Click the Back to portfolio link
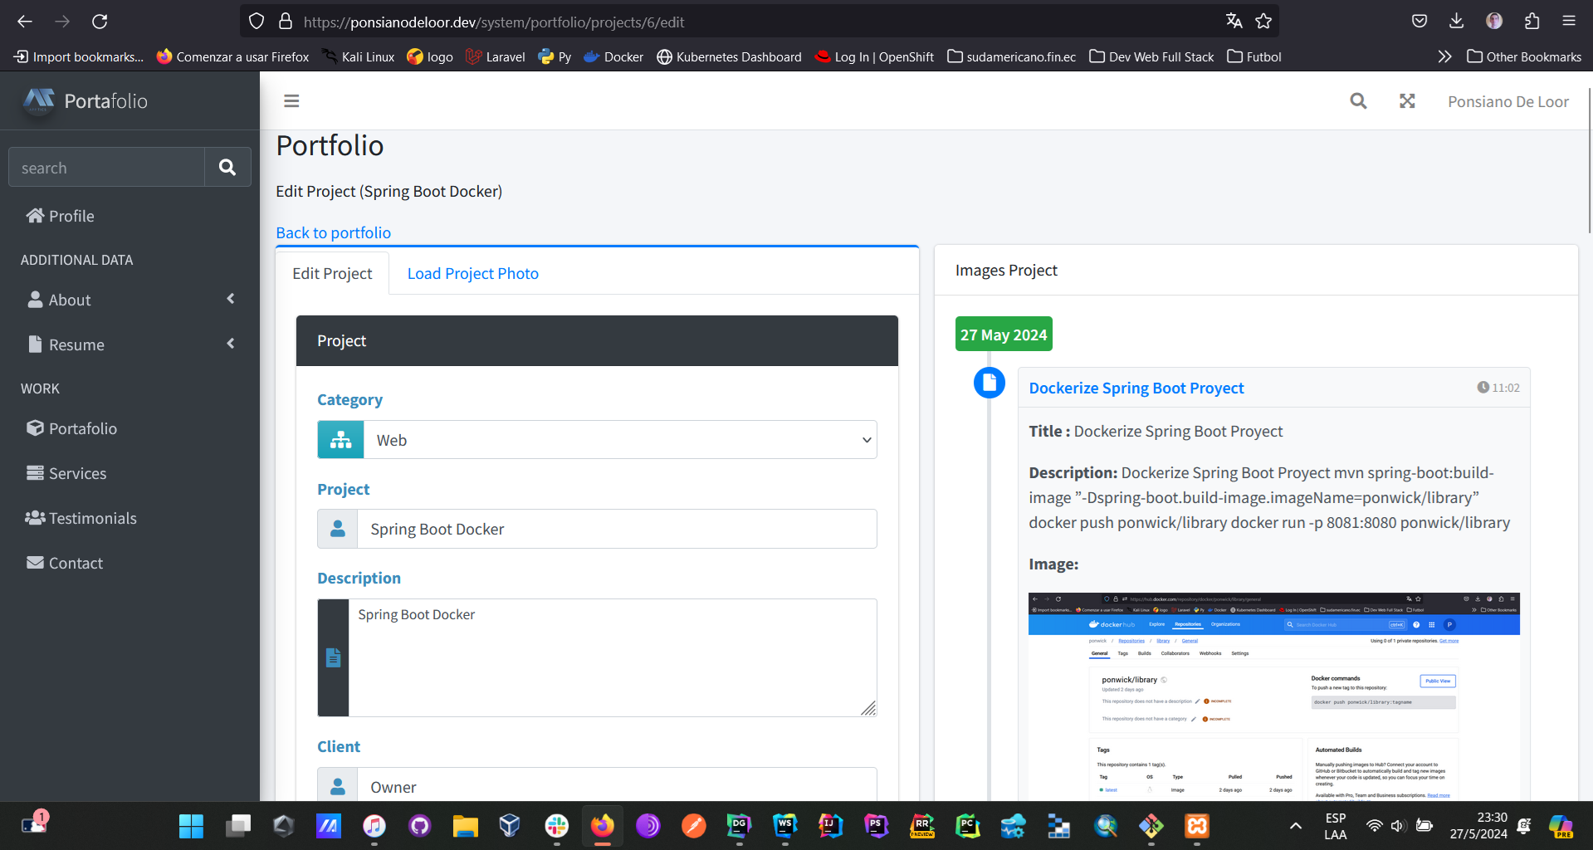1593x850 pixels. (333, 233)
